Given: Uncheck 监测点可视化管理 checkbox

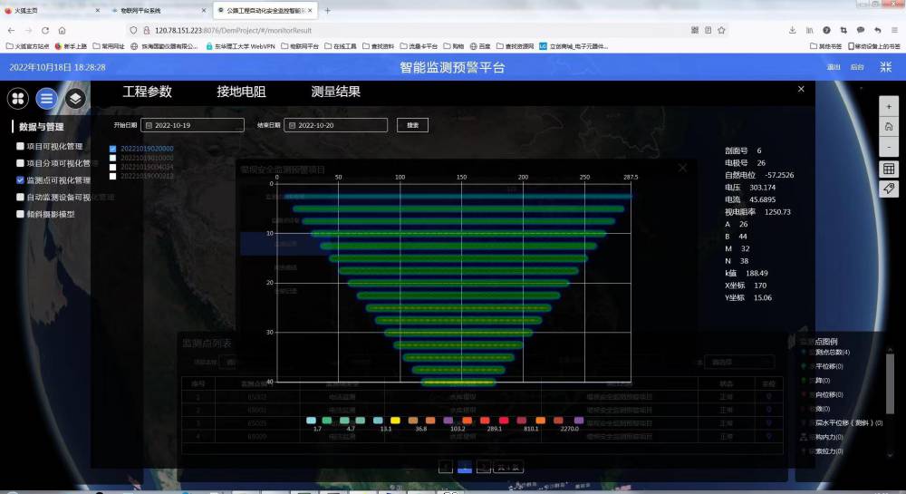Looking at the screenshot, I should pos(21,180).
